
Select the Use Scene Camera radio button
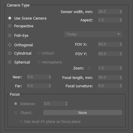(x=10, y=18)
